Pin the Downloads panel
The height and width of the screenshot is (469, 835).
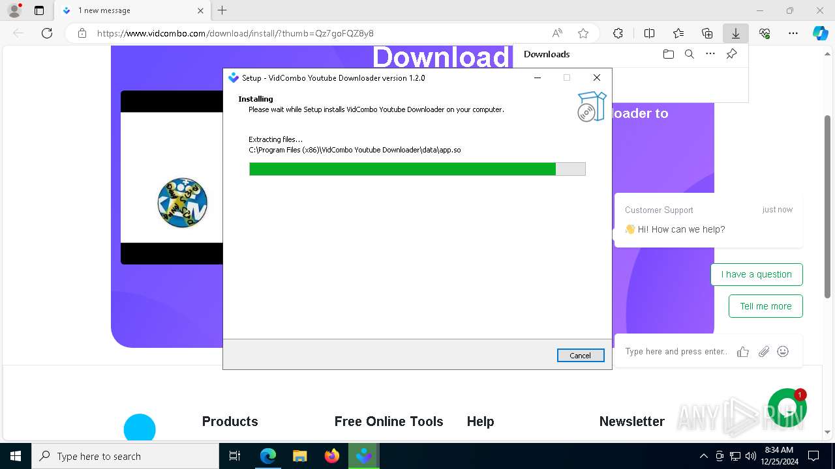pyautogui.click(x=731, y=54)
